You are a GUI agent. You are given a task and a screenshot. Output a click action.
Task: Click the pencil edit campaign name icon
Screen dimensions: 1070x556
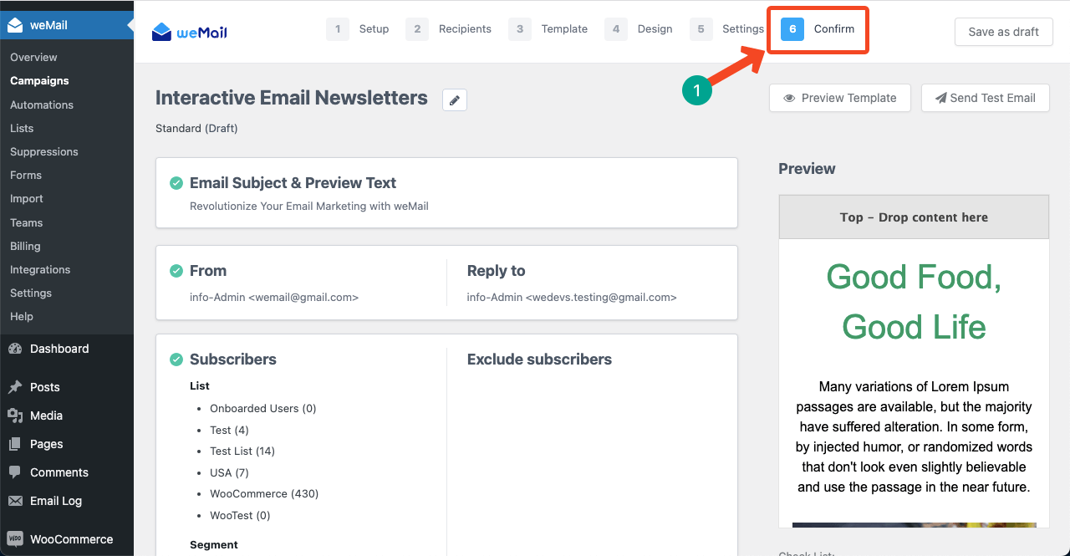pyautogui.click(x=455, y=100)
